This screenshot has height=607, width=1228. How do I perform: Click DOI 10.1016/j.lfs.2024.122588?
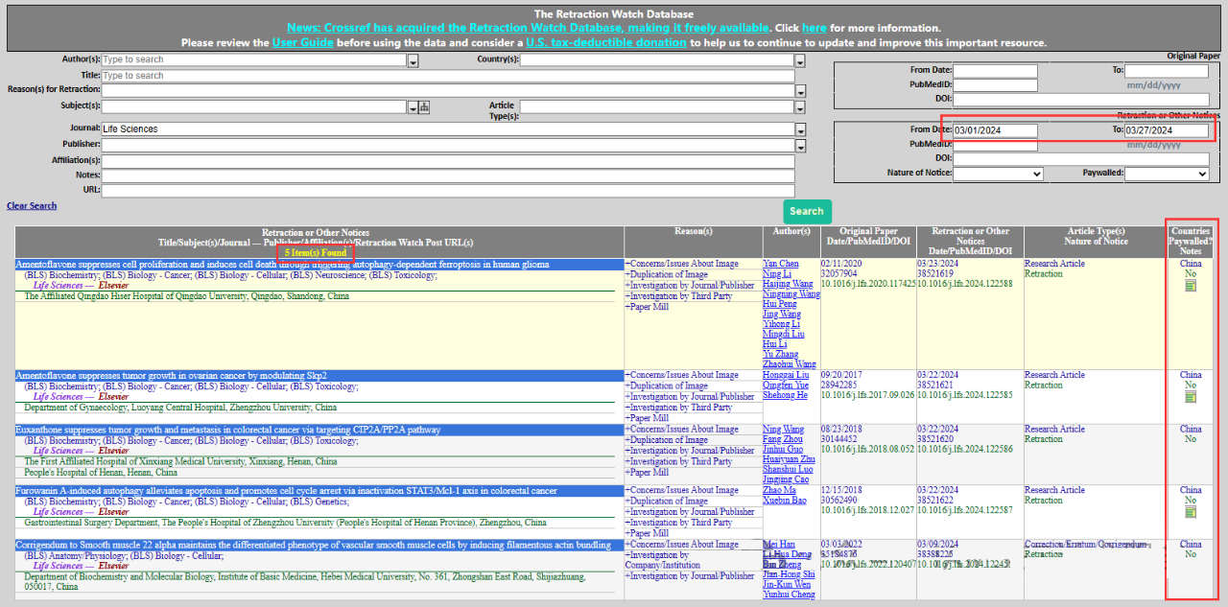[964, 284]
